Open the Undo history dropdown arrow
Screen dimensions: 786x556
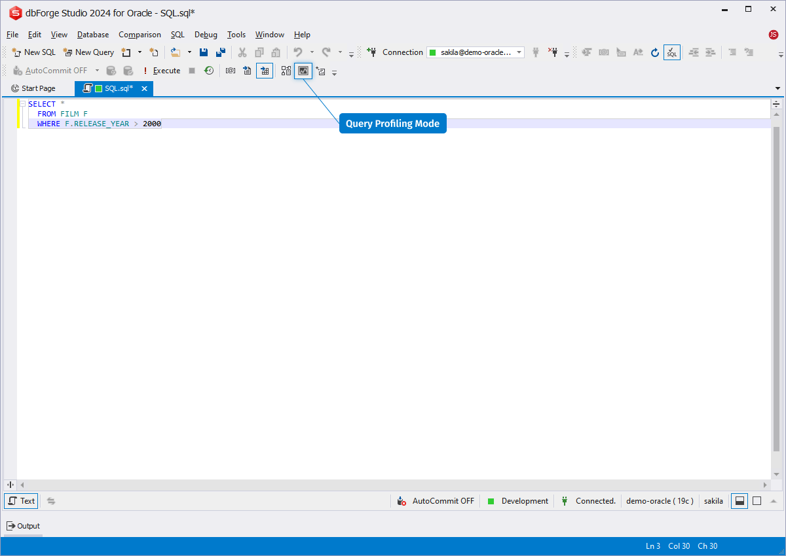coord(312,52)
